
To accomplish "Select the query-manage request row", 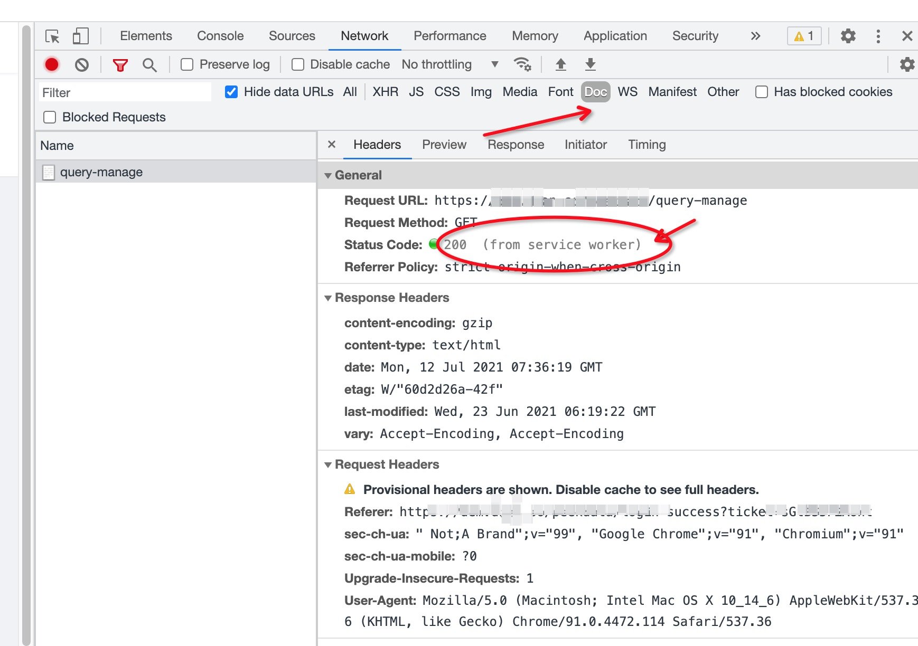I will point(100,172).
